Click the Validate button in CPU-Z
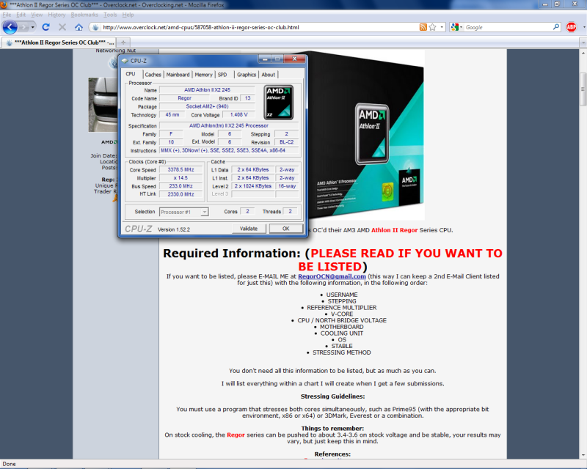The image size is (587, 469). [249, 229]
